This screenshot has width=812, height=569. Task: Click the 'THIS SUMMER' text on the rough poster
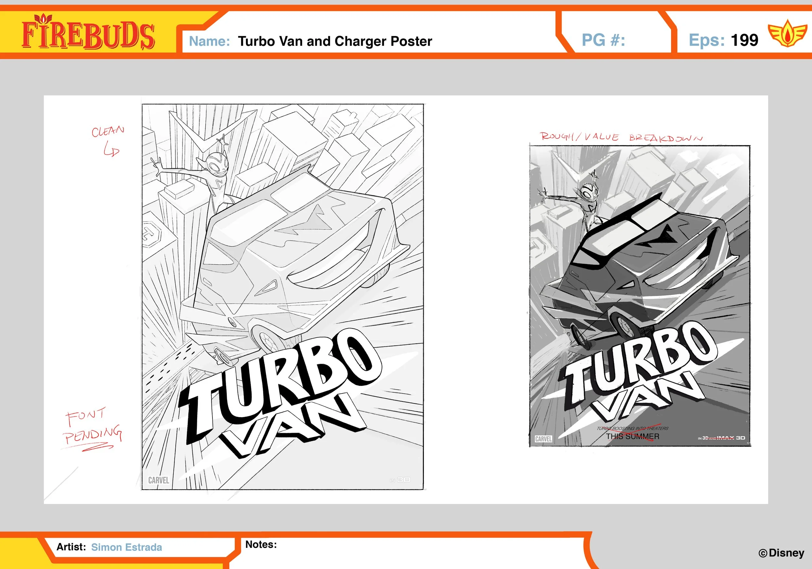tap(633, 436)
